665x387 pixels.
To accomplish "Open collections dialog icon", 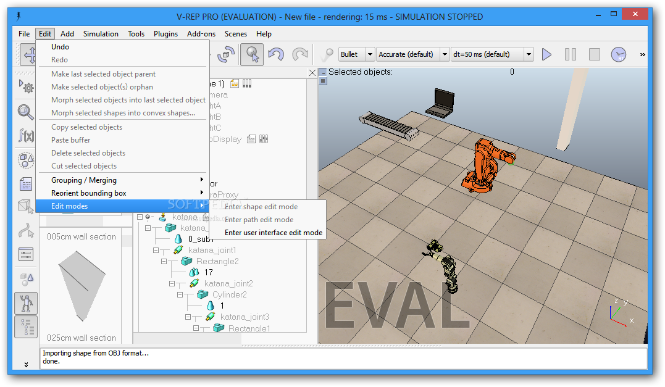I will pos(26,160).
